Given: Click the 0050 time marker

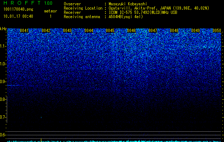Looking at the screenshot, I should (217, 31).
